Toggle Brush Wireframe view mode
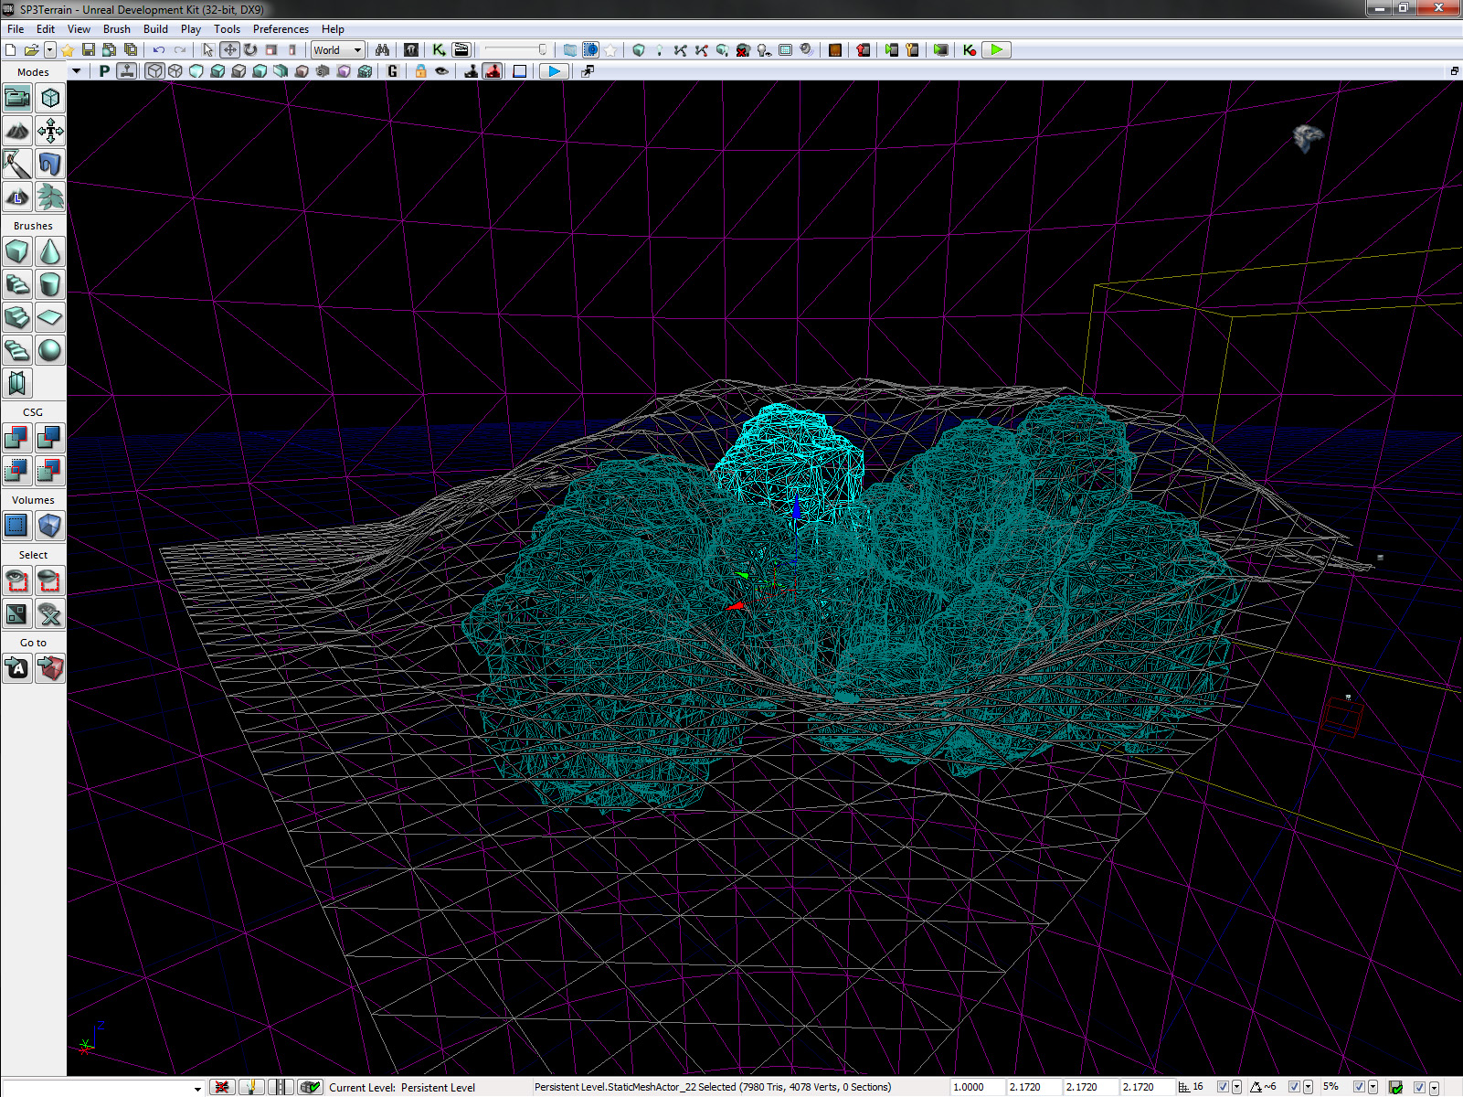 pos(154,71)
